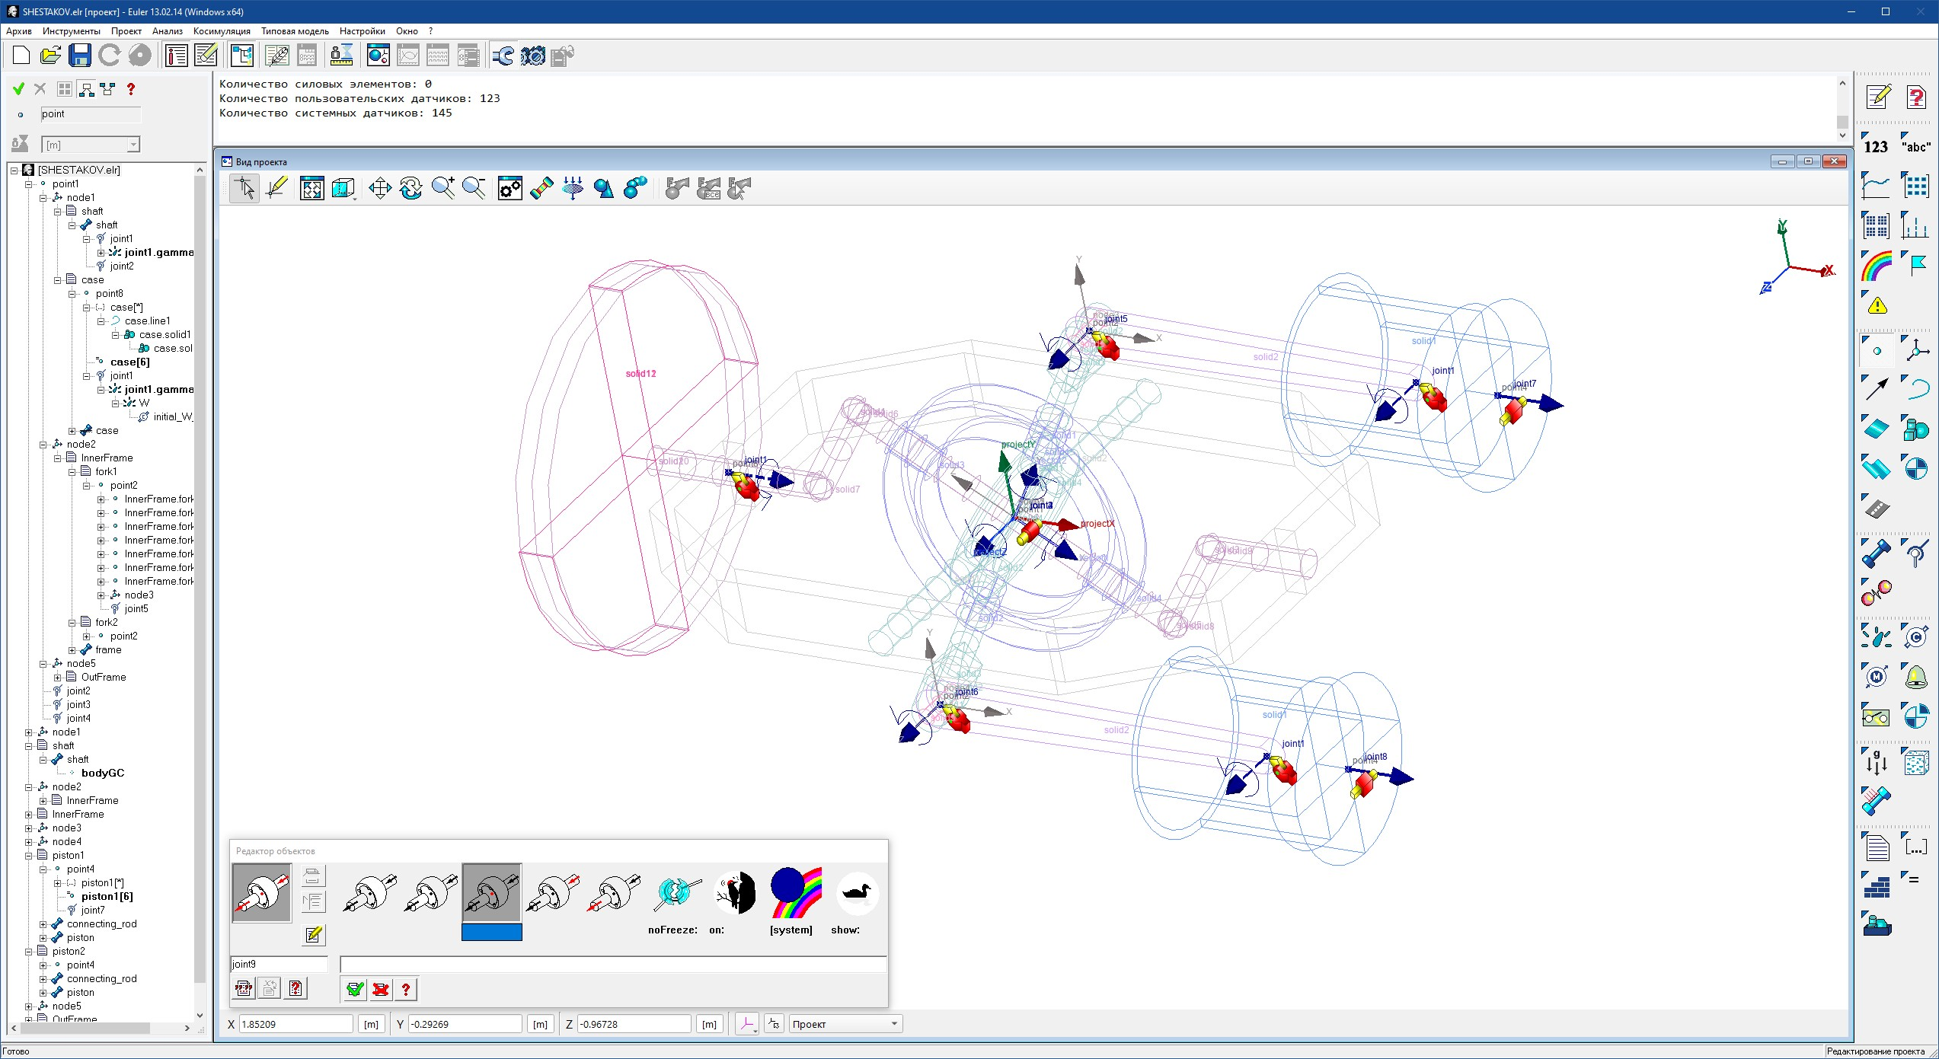Click the Zoom in magnifier tool
Image resolution: width=1939 pixels, height=1059 pixels.
(x=442, y=188)
